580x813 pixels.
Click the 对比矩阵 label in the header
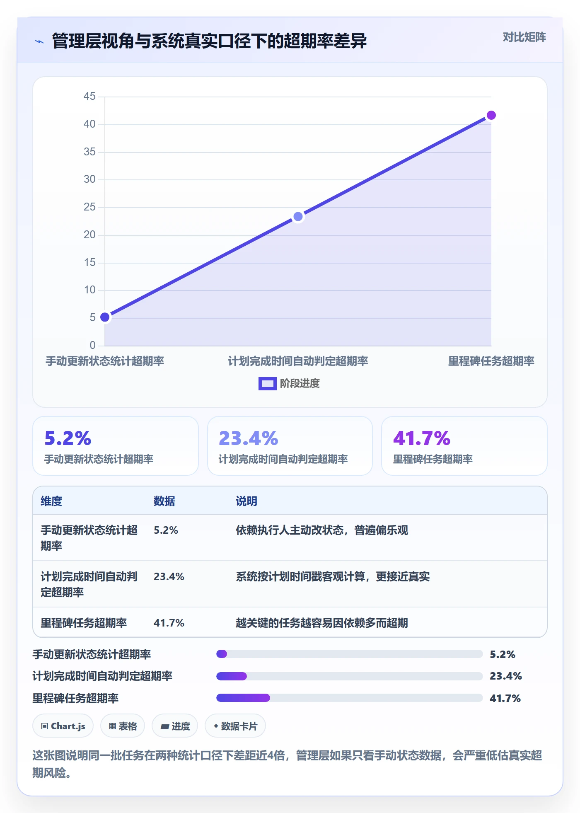coord(524,37)
